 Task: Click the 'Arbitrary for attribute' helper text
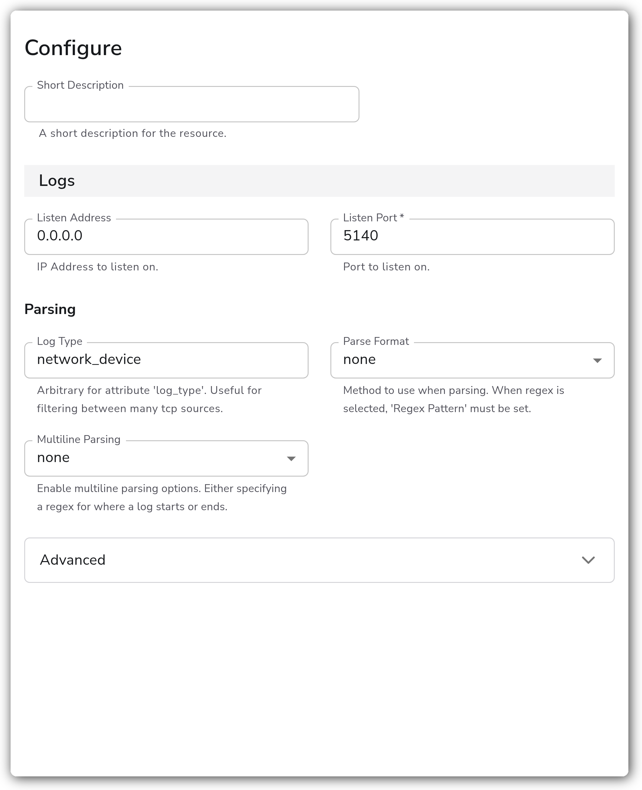(x=149, y=400)
